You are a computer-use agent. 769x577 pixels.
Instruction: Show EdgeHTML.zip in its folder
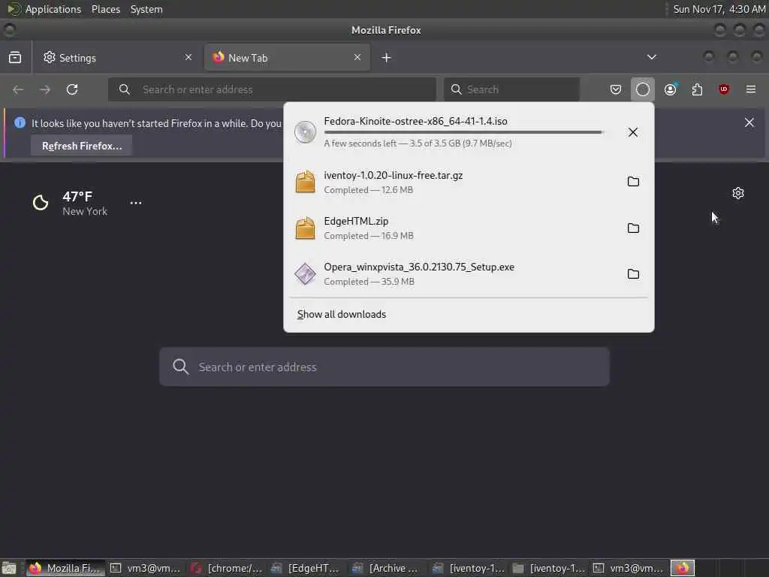633,228
